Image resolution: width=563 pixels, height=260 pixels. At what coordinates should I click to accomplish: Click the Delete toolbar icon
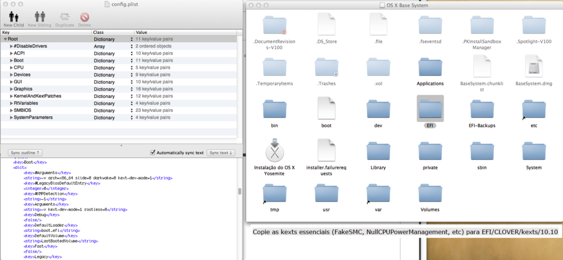pos(84,17)
